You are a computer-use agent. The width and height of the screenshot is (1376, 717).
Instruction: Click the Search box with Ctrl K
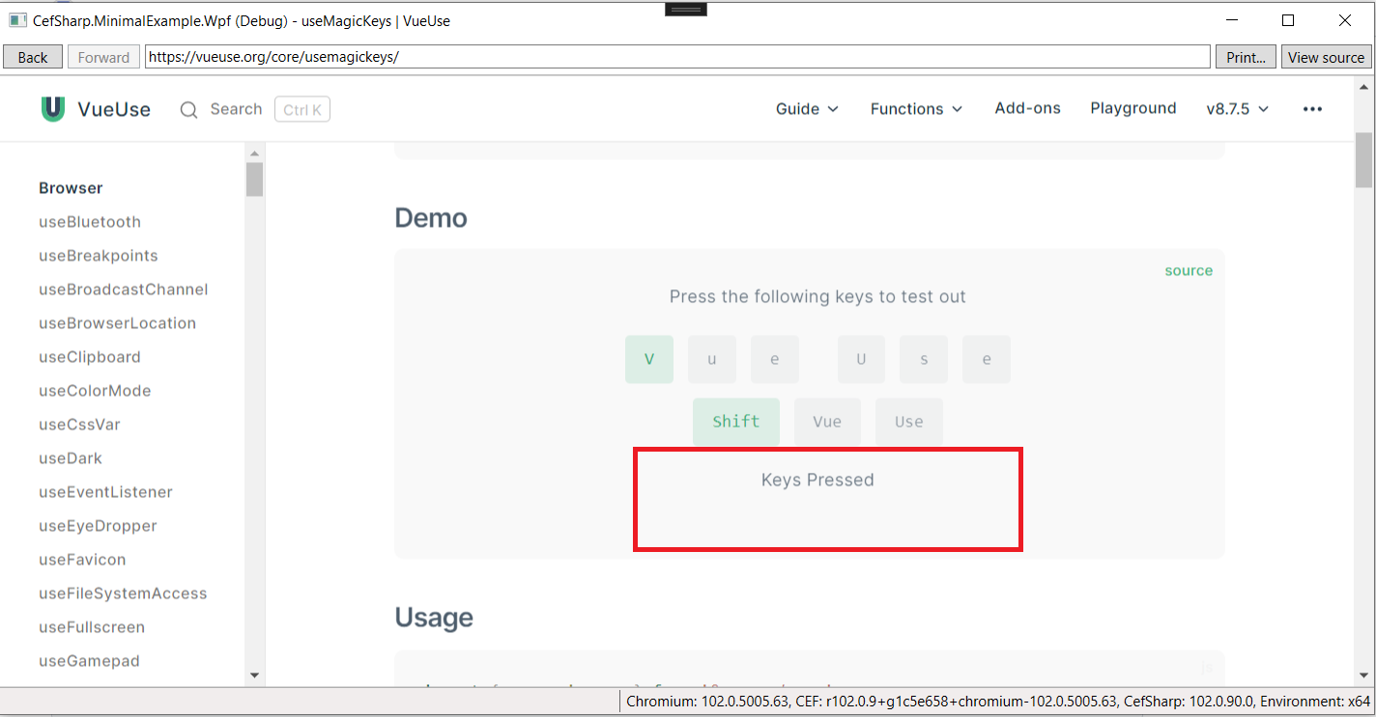pyautogui.click(x=255, y=110)
